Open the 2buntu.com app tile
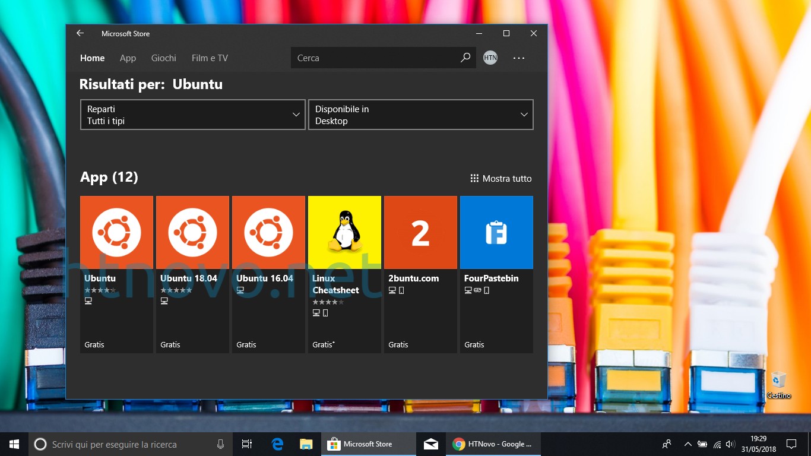The height and width of the screenshot is (456, 811). [420, 232]
